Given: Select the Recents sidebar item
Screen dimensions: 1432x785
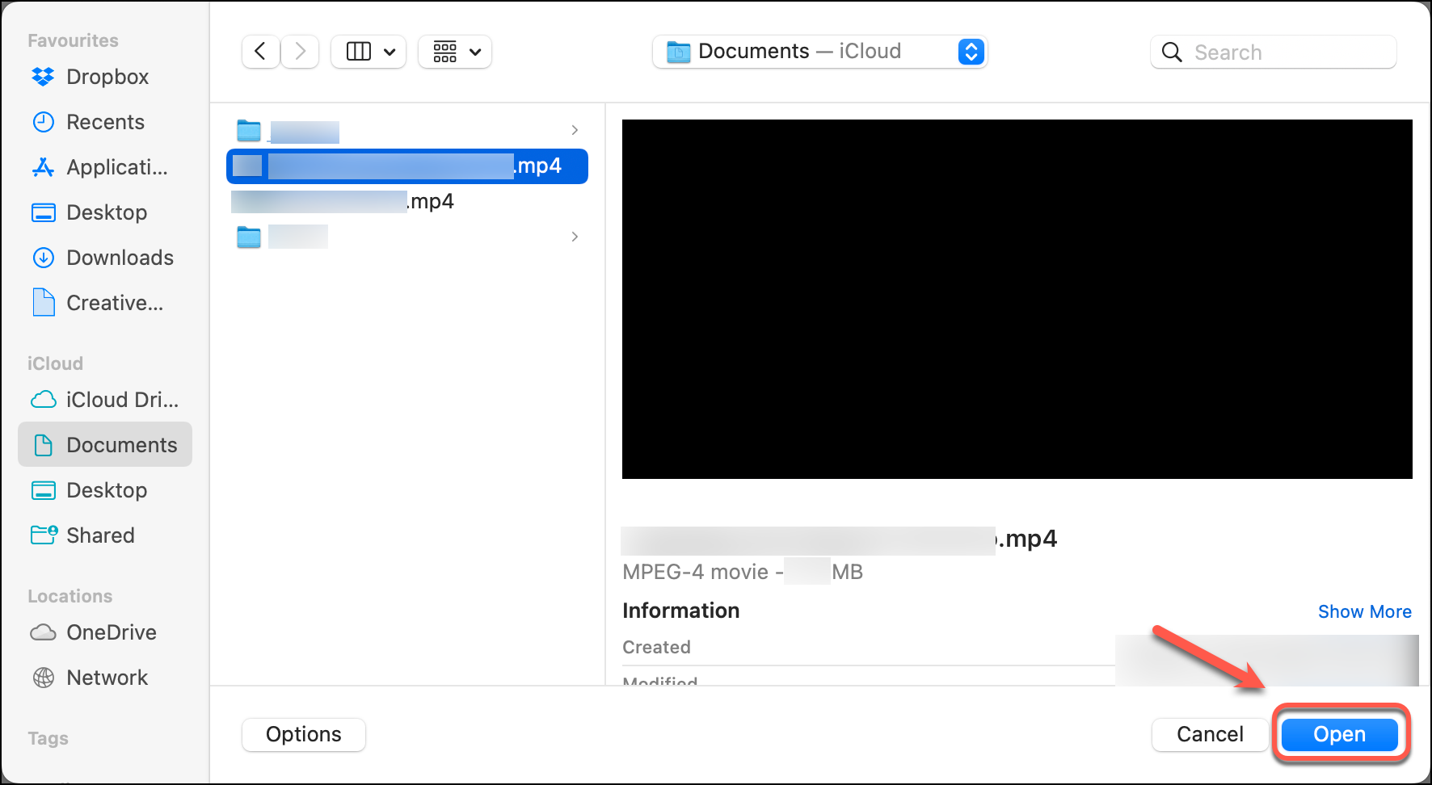Looking at the screenshot, I should pyautogui.click(x=104, y=122).
